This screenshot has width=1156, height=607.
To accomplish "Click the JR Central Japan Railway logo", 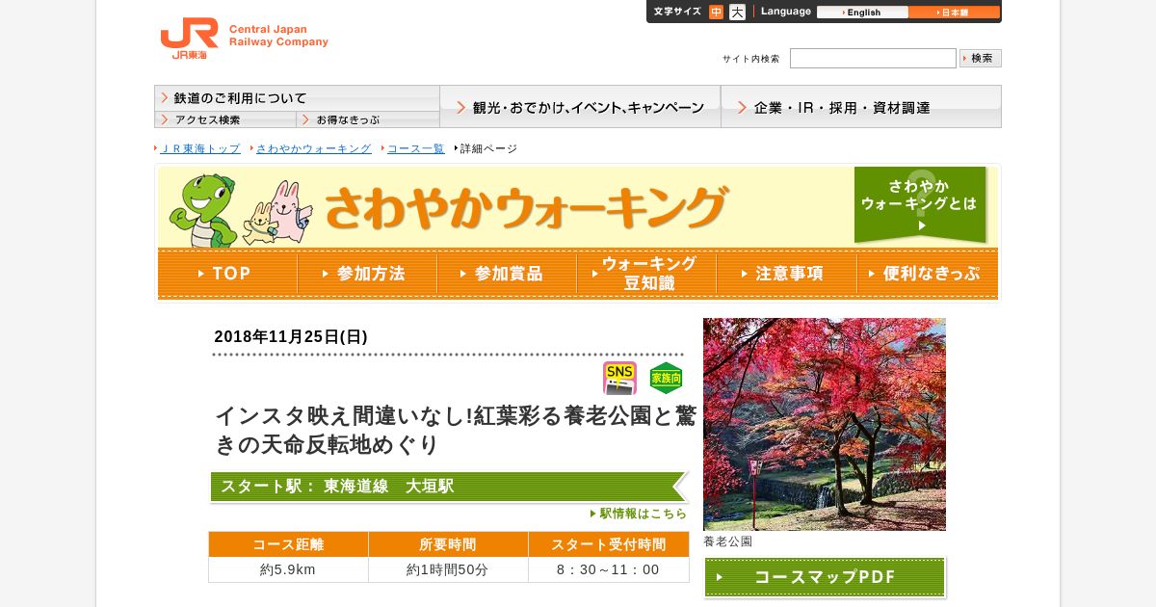I will [244, 39].
